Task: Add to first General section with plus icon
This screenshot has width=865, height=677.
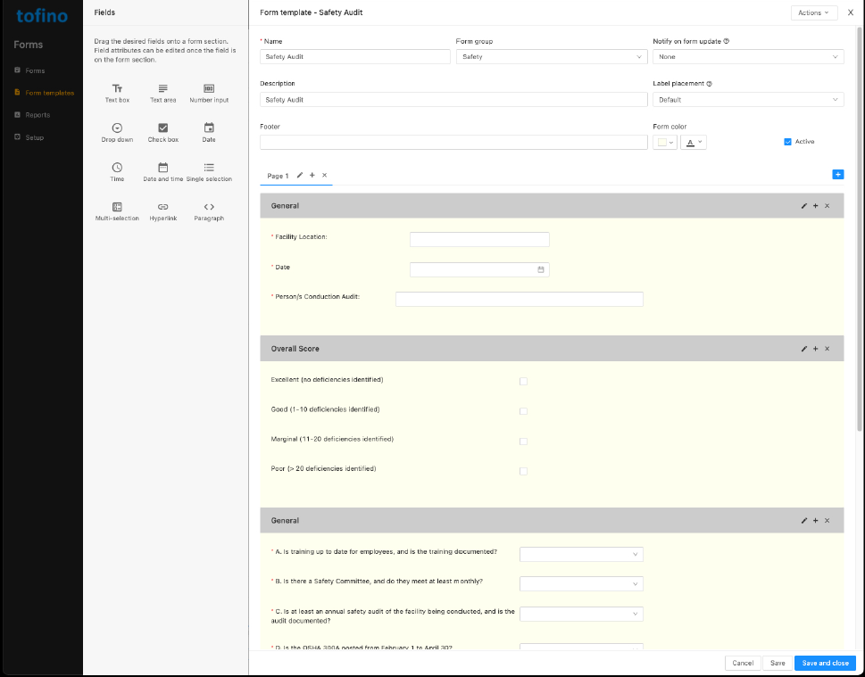Action: click(815, 206)
